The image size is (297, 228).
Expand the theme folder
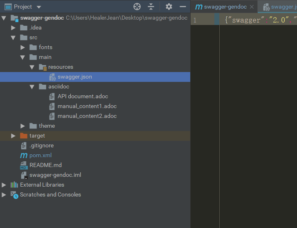tap(22, 126)
